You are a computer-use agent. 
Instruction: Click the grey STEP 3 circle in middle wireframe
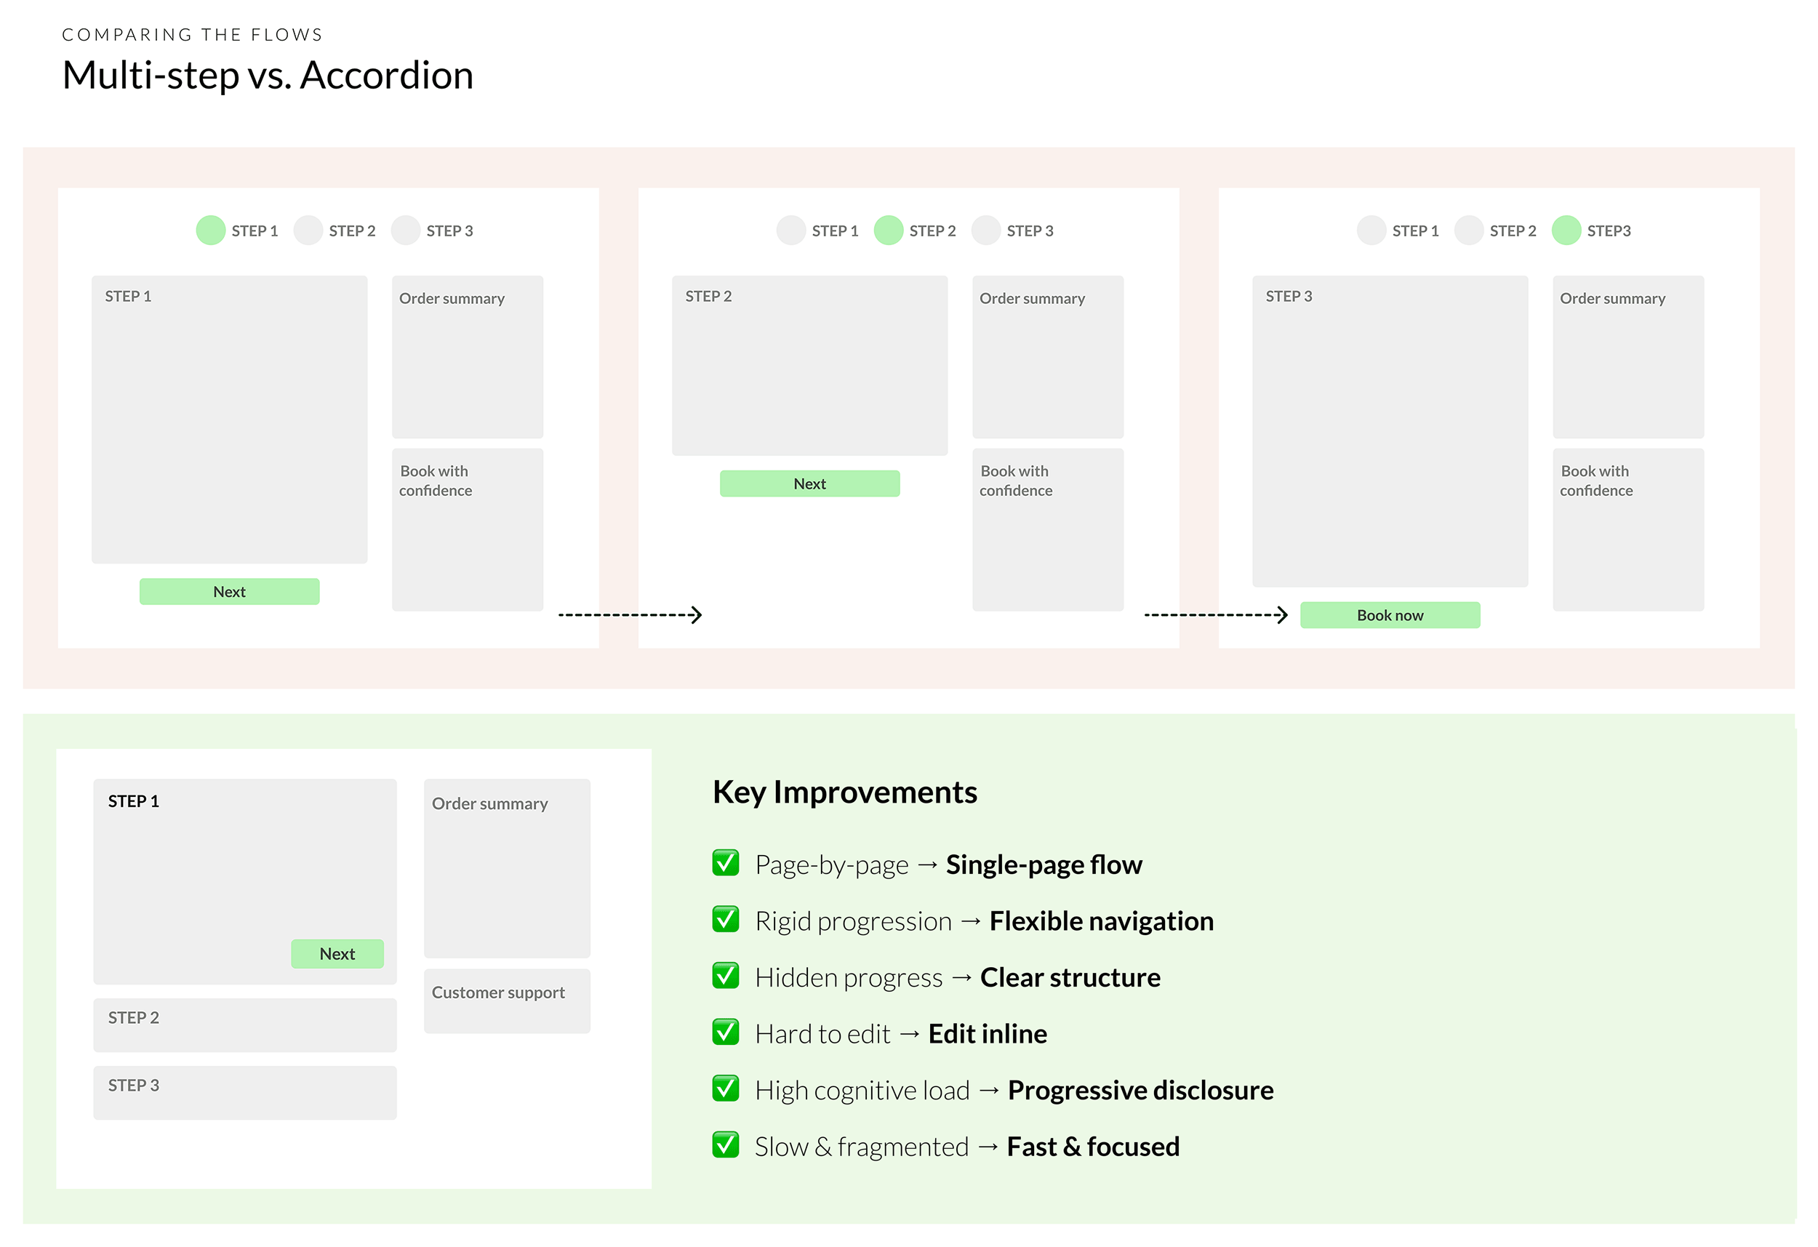(x=985, y=230)
